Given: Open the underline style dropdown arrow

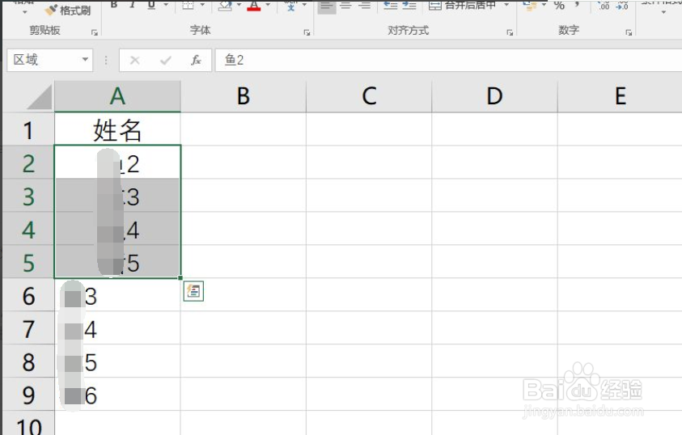Looking at the screenshot, I should click(x=166, y=5).
